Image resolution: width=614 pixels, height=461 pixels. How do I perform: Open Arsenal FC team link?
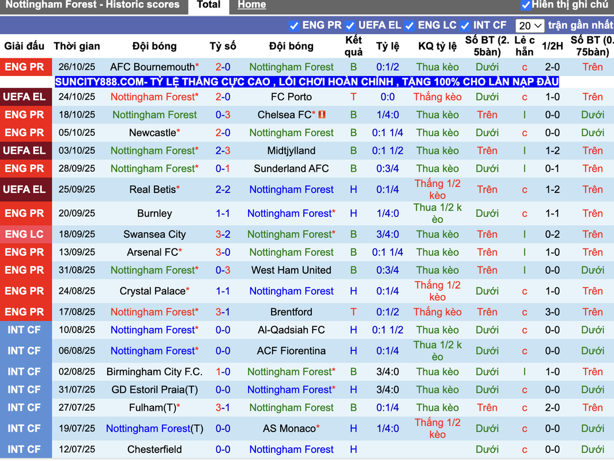point(152,252)
